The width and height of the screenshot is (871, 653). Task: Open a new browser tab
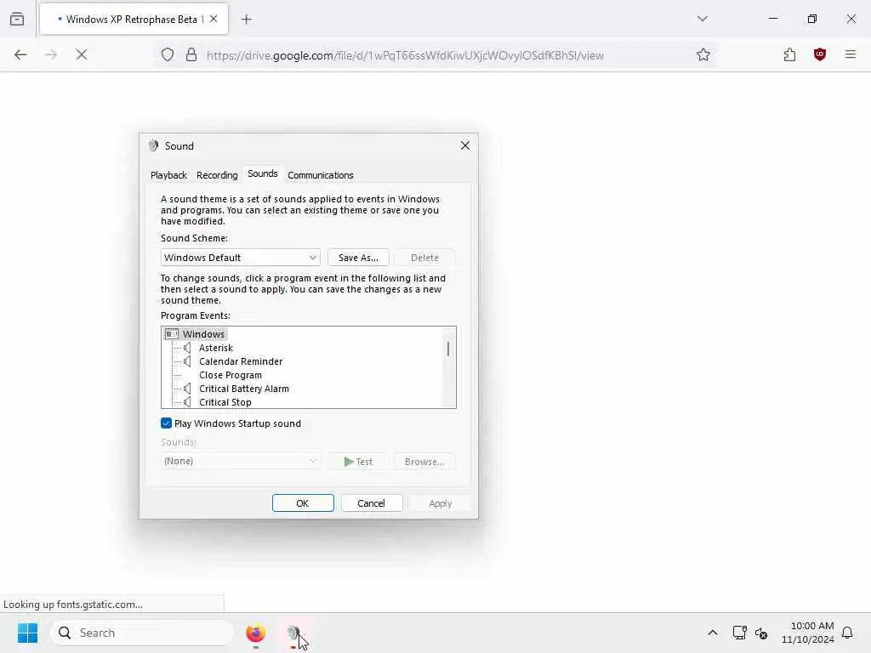coord(246,20)
